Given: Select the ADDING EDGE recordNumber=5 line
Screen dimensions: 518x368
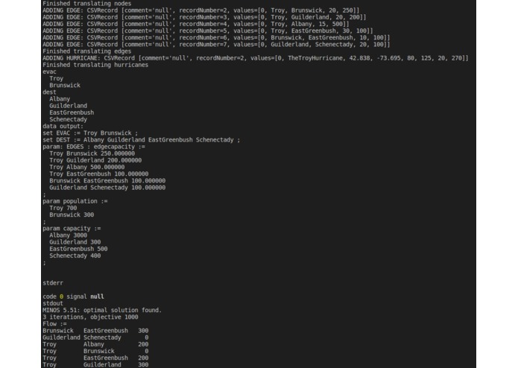Looking at the screenshot, I should click(x=208, y=31).
